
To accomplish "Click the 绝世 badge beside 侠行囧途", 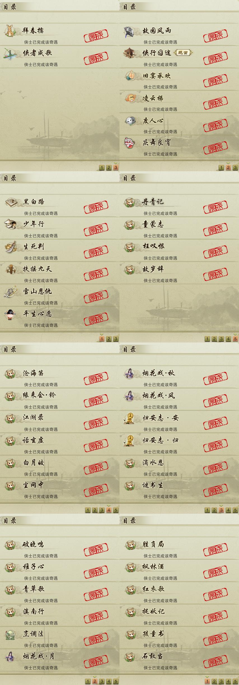I will (183, 53).
